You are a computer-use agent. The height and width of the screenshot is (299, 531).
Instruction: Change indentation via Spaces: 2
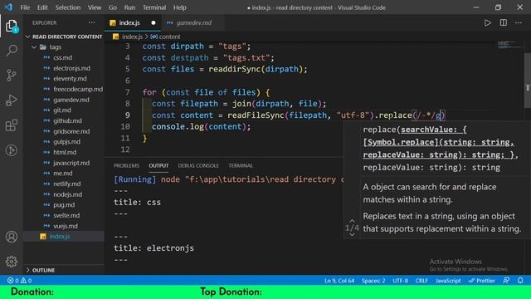pyautogui.click(x=373, y=281)
